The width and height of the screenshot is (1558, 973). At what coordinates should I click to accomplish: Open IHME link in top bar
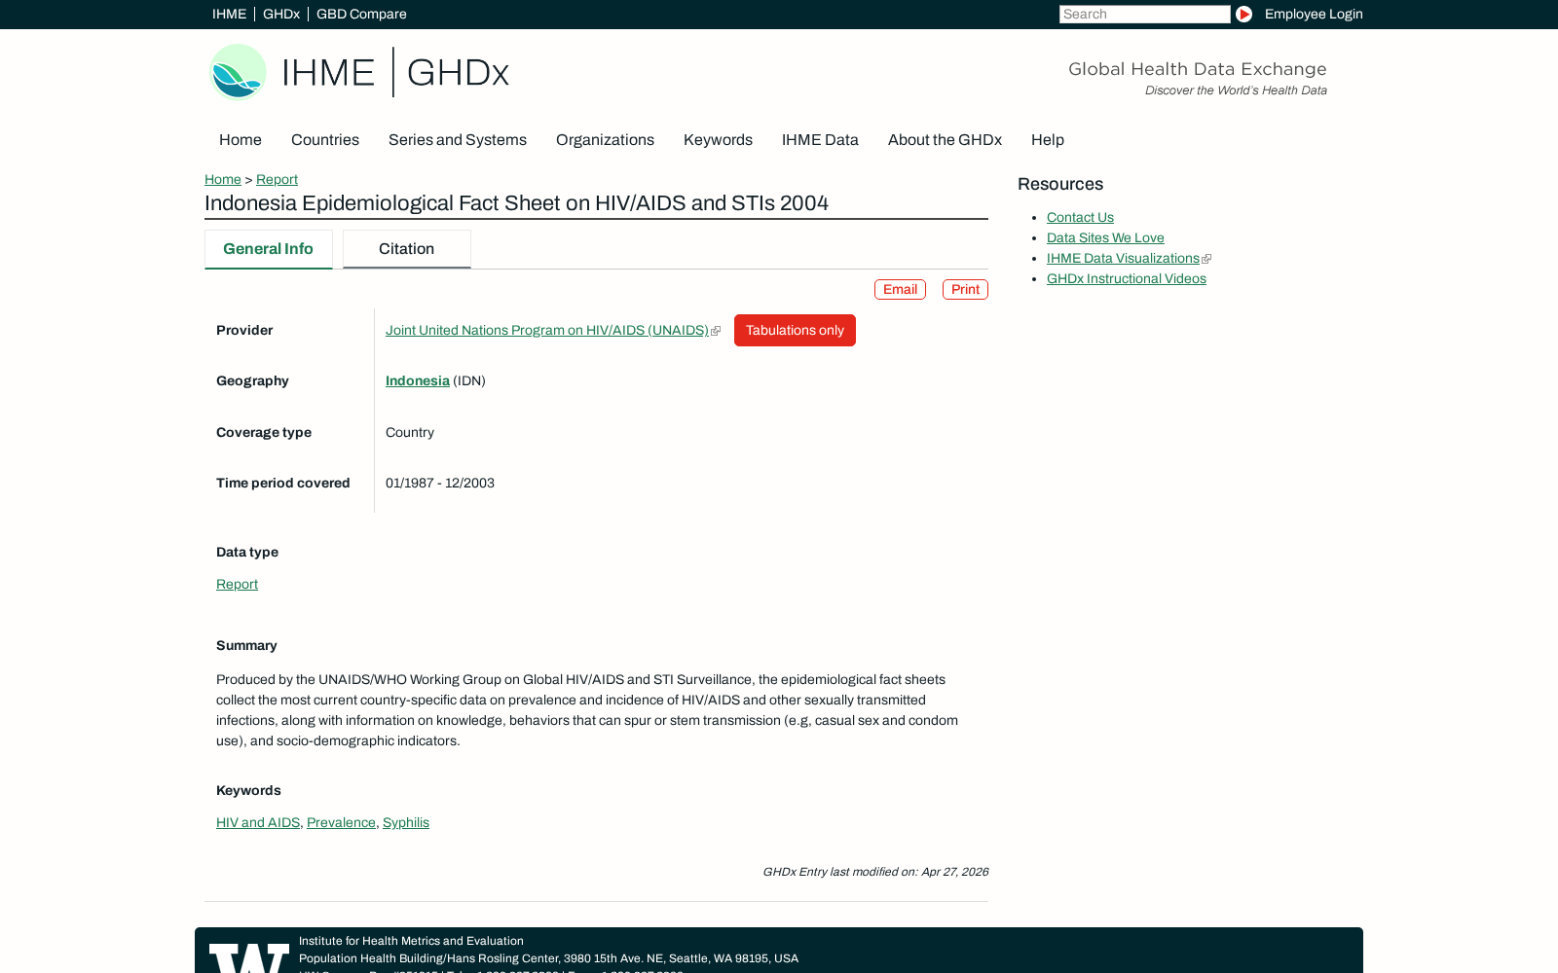tap(229, 14)
